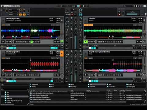Click the magnifier icon in the header
Viewport: 147px width, 110px height.
coord(135,6)
